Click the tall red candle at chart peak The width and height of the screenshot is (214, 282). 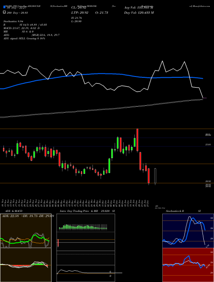coord(137,140)
